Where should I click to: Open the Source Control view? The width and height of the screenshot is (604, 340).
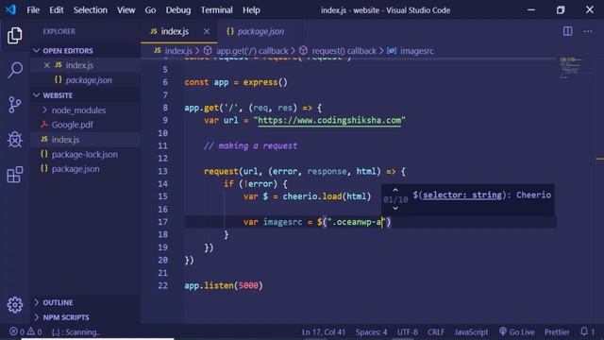15,105
